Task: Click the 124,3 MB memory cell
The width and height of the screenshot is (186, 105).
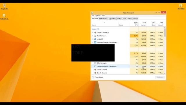Action: (x=143, y=32)
